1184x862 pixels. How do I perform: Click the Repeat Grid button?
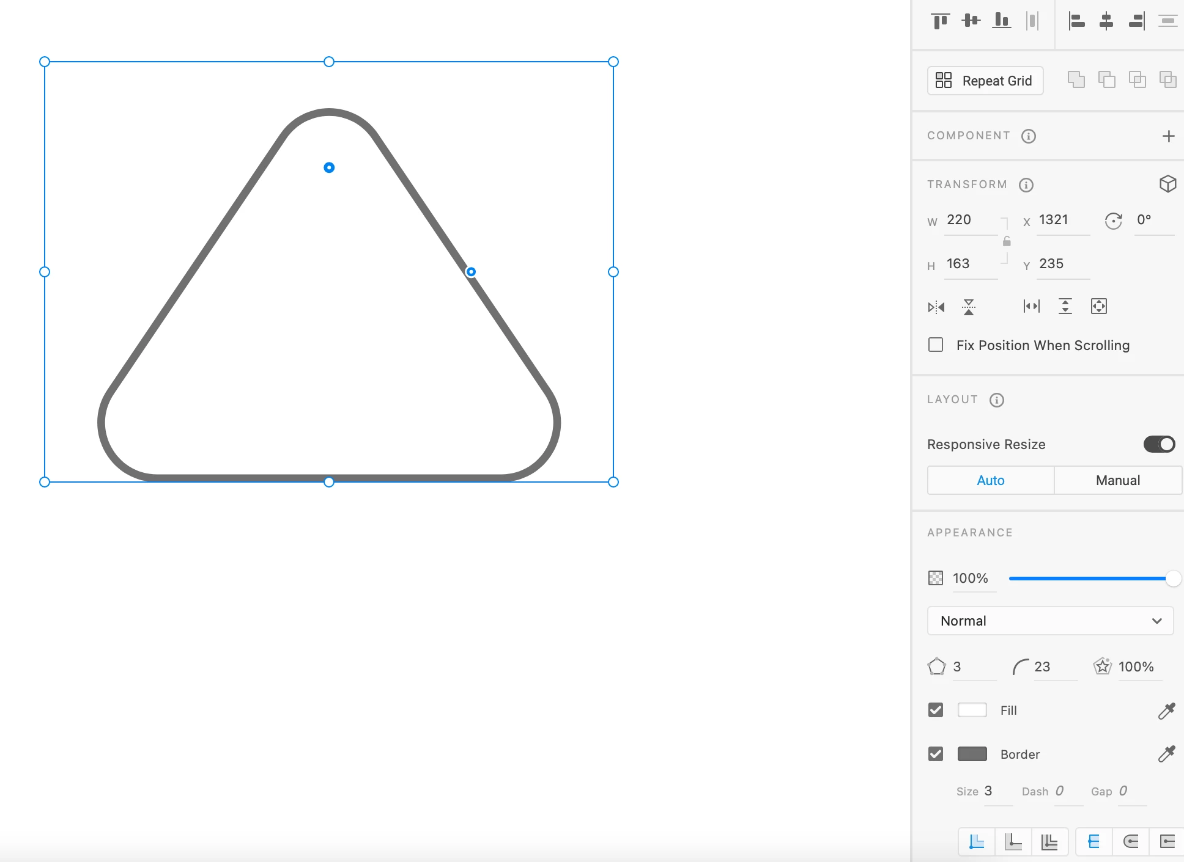click(x=985, y=81)
